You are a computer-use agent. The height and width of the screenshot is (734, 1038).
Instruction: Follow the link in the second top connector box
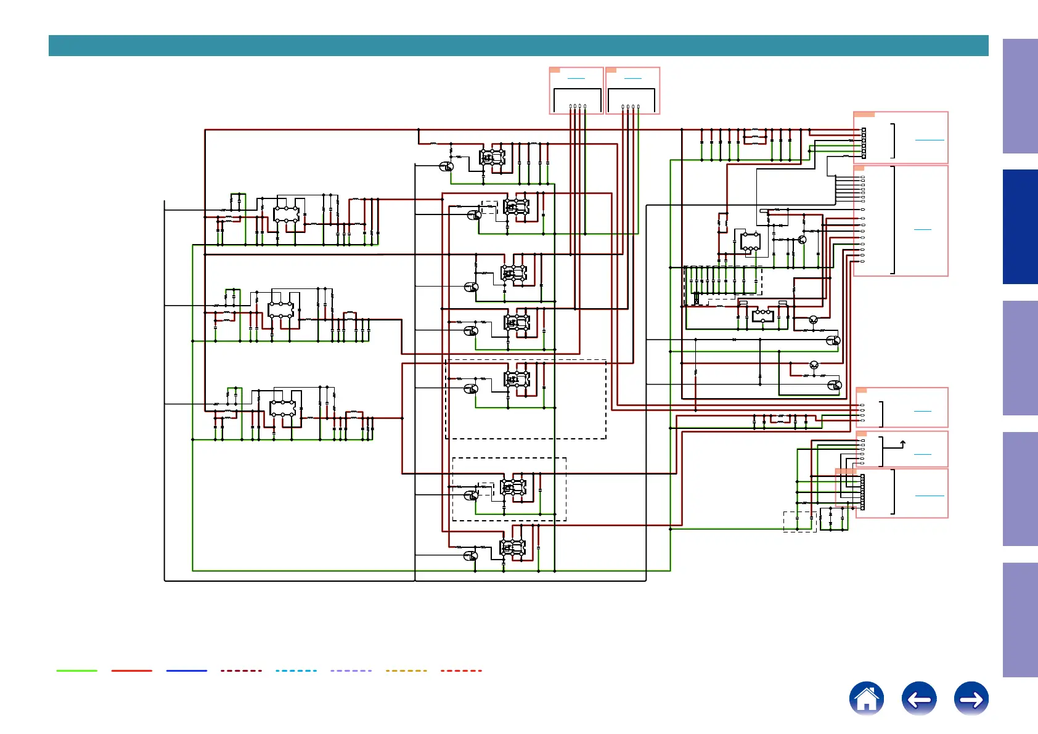(633, 79)
